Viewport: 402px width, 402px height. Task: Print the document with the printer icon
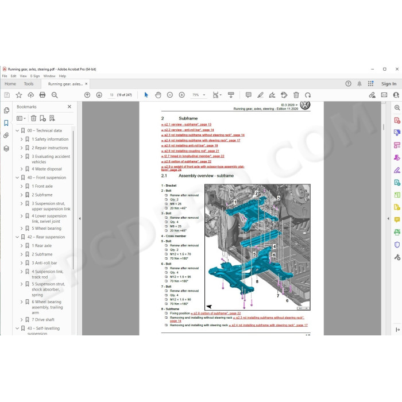[x=42, y=95]
